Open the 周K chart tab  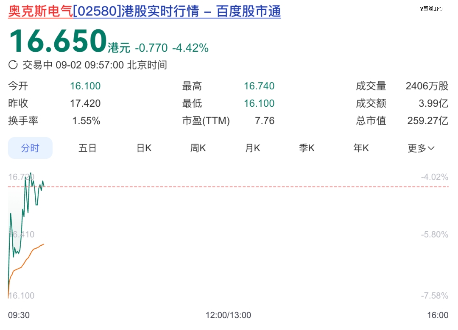[198, 148]
